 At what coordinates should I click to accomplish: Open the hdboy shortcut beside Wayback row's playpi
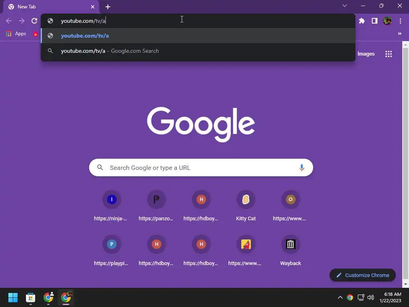pyautogui.click(x=156, y=251)
